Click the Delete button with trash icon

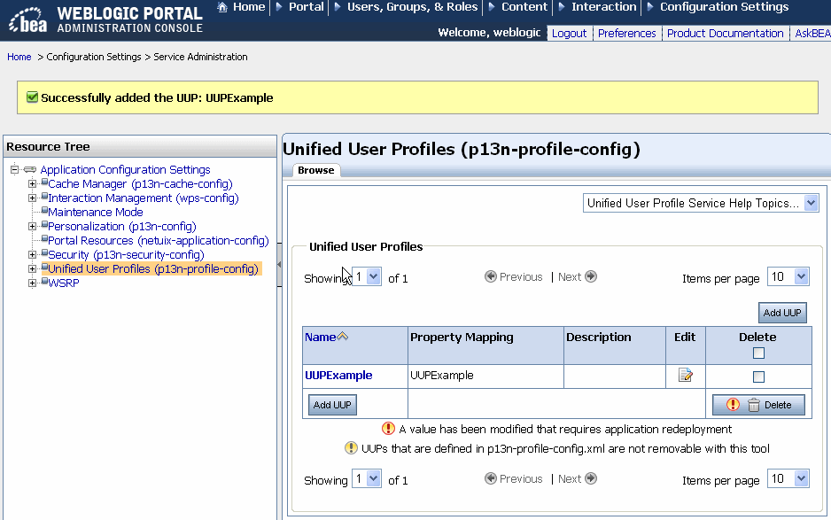tap(758, 405)
